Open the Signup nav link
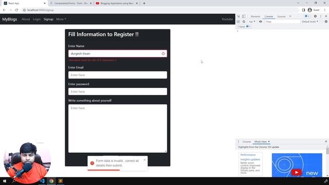Viewport: 329px width, 185px height. [x=48, y=19]
